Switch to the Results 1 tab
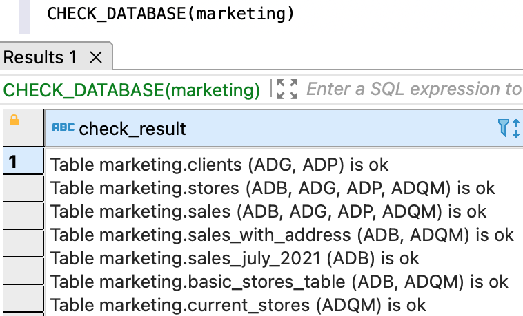523x316 pixels. click(x=41, y=58)
